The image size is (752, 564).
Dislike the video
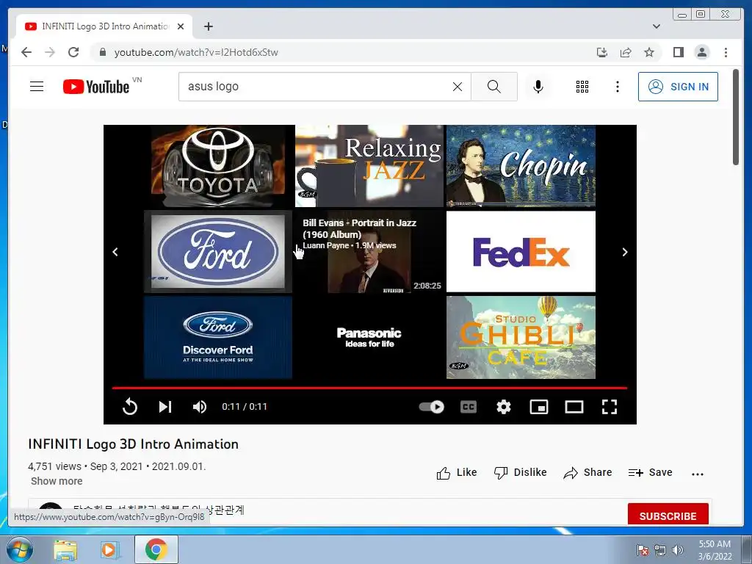521,473
